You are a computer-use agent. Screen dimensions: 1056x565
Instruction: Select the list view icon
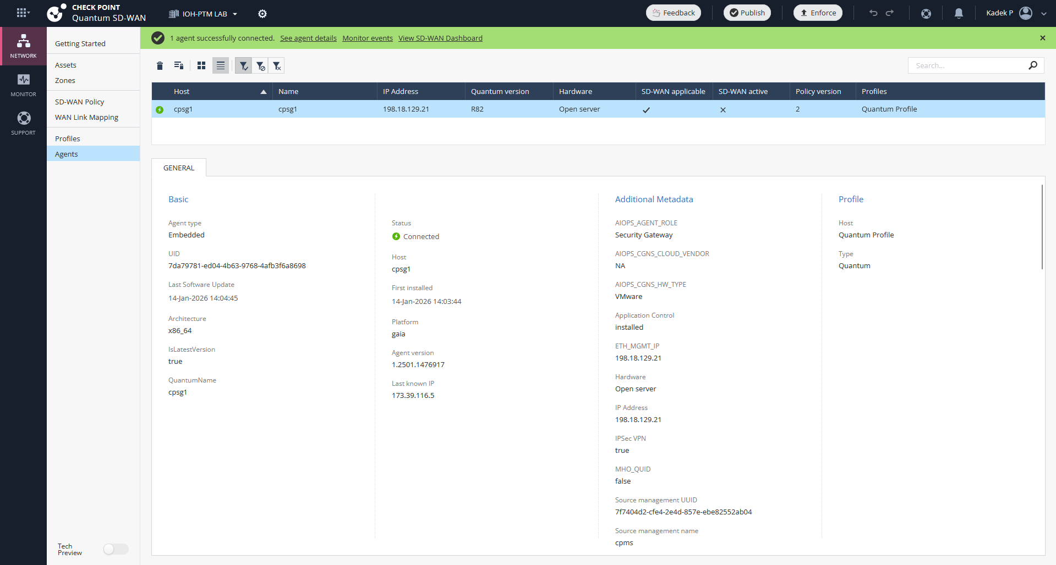221,66
